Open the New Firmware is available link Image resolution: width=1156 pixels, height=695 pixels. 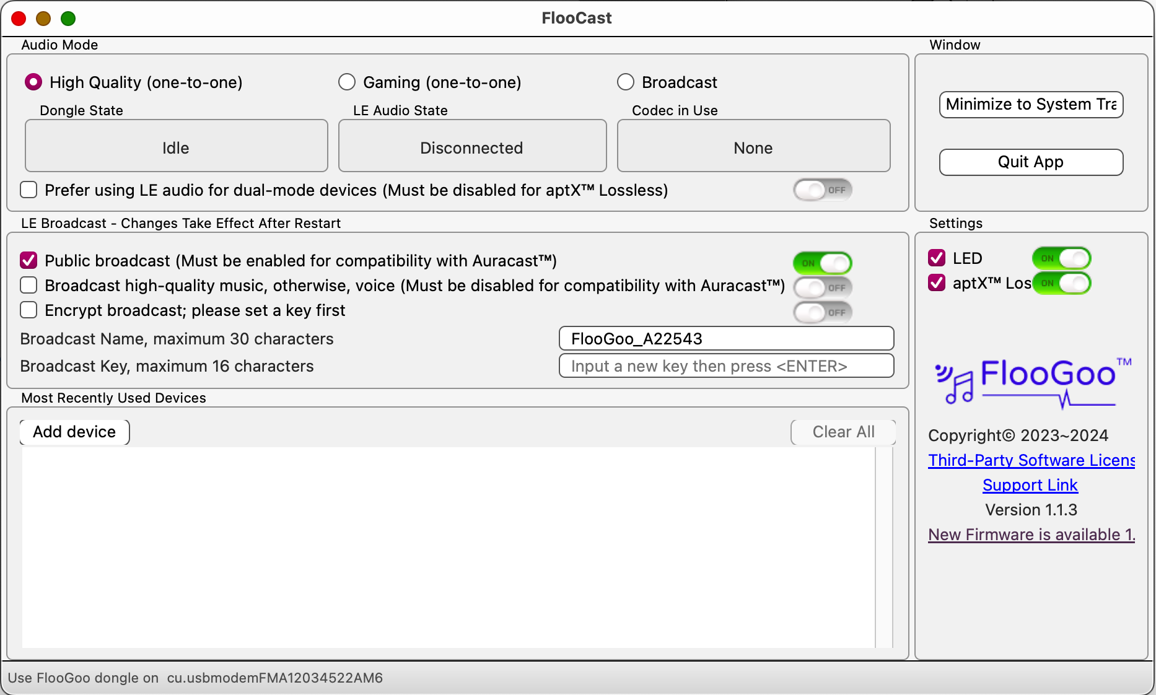point(1031,535)
